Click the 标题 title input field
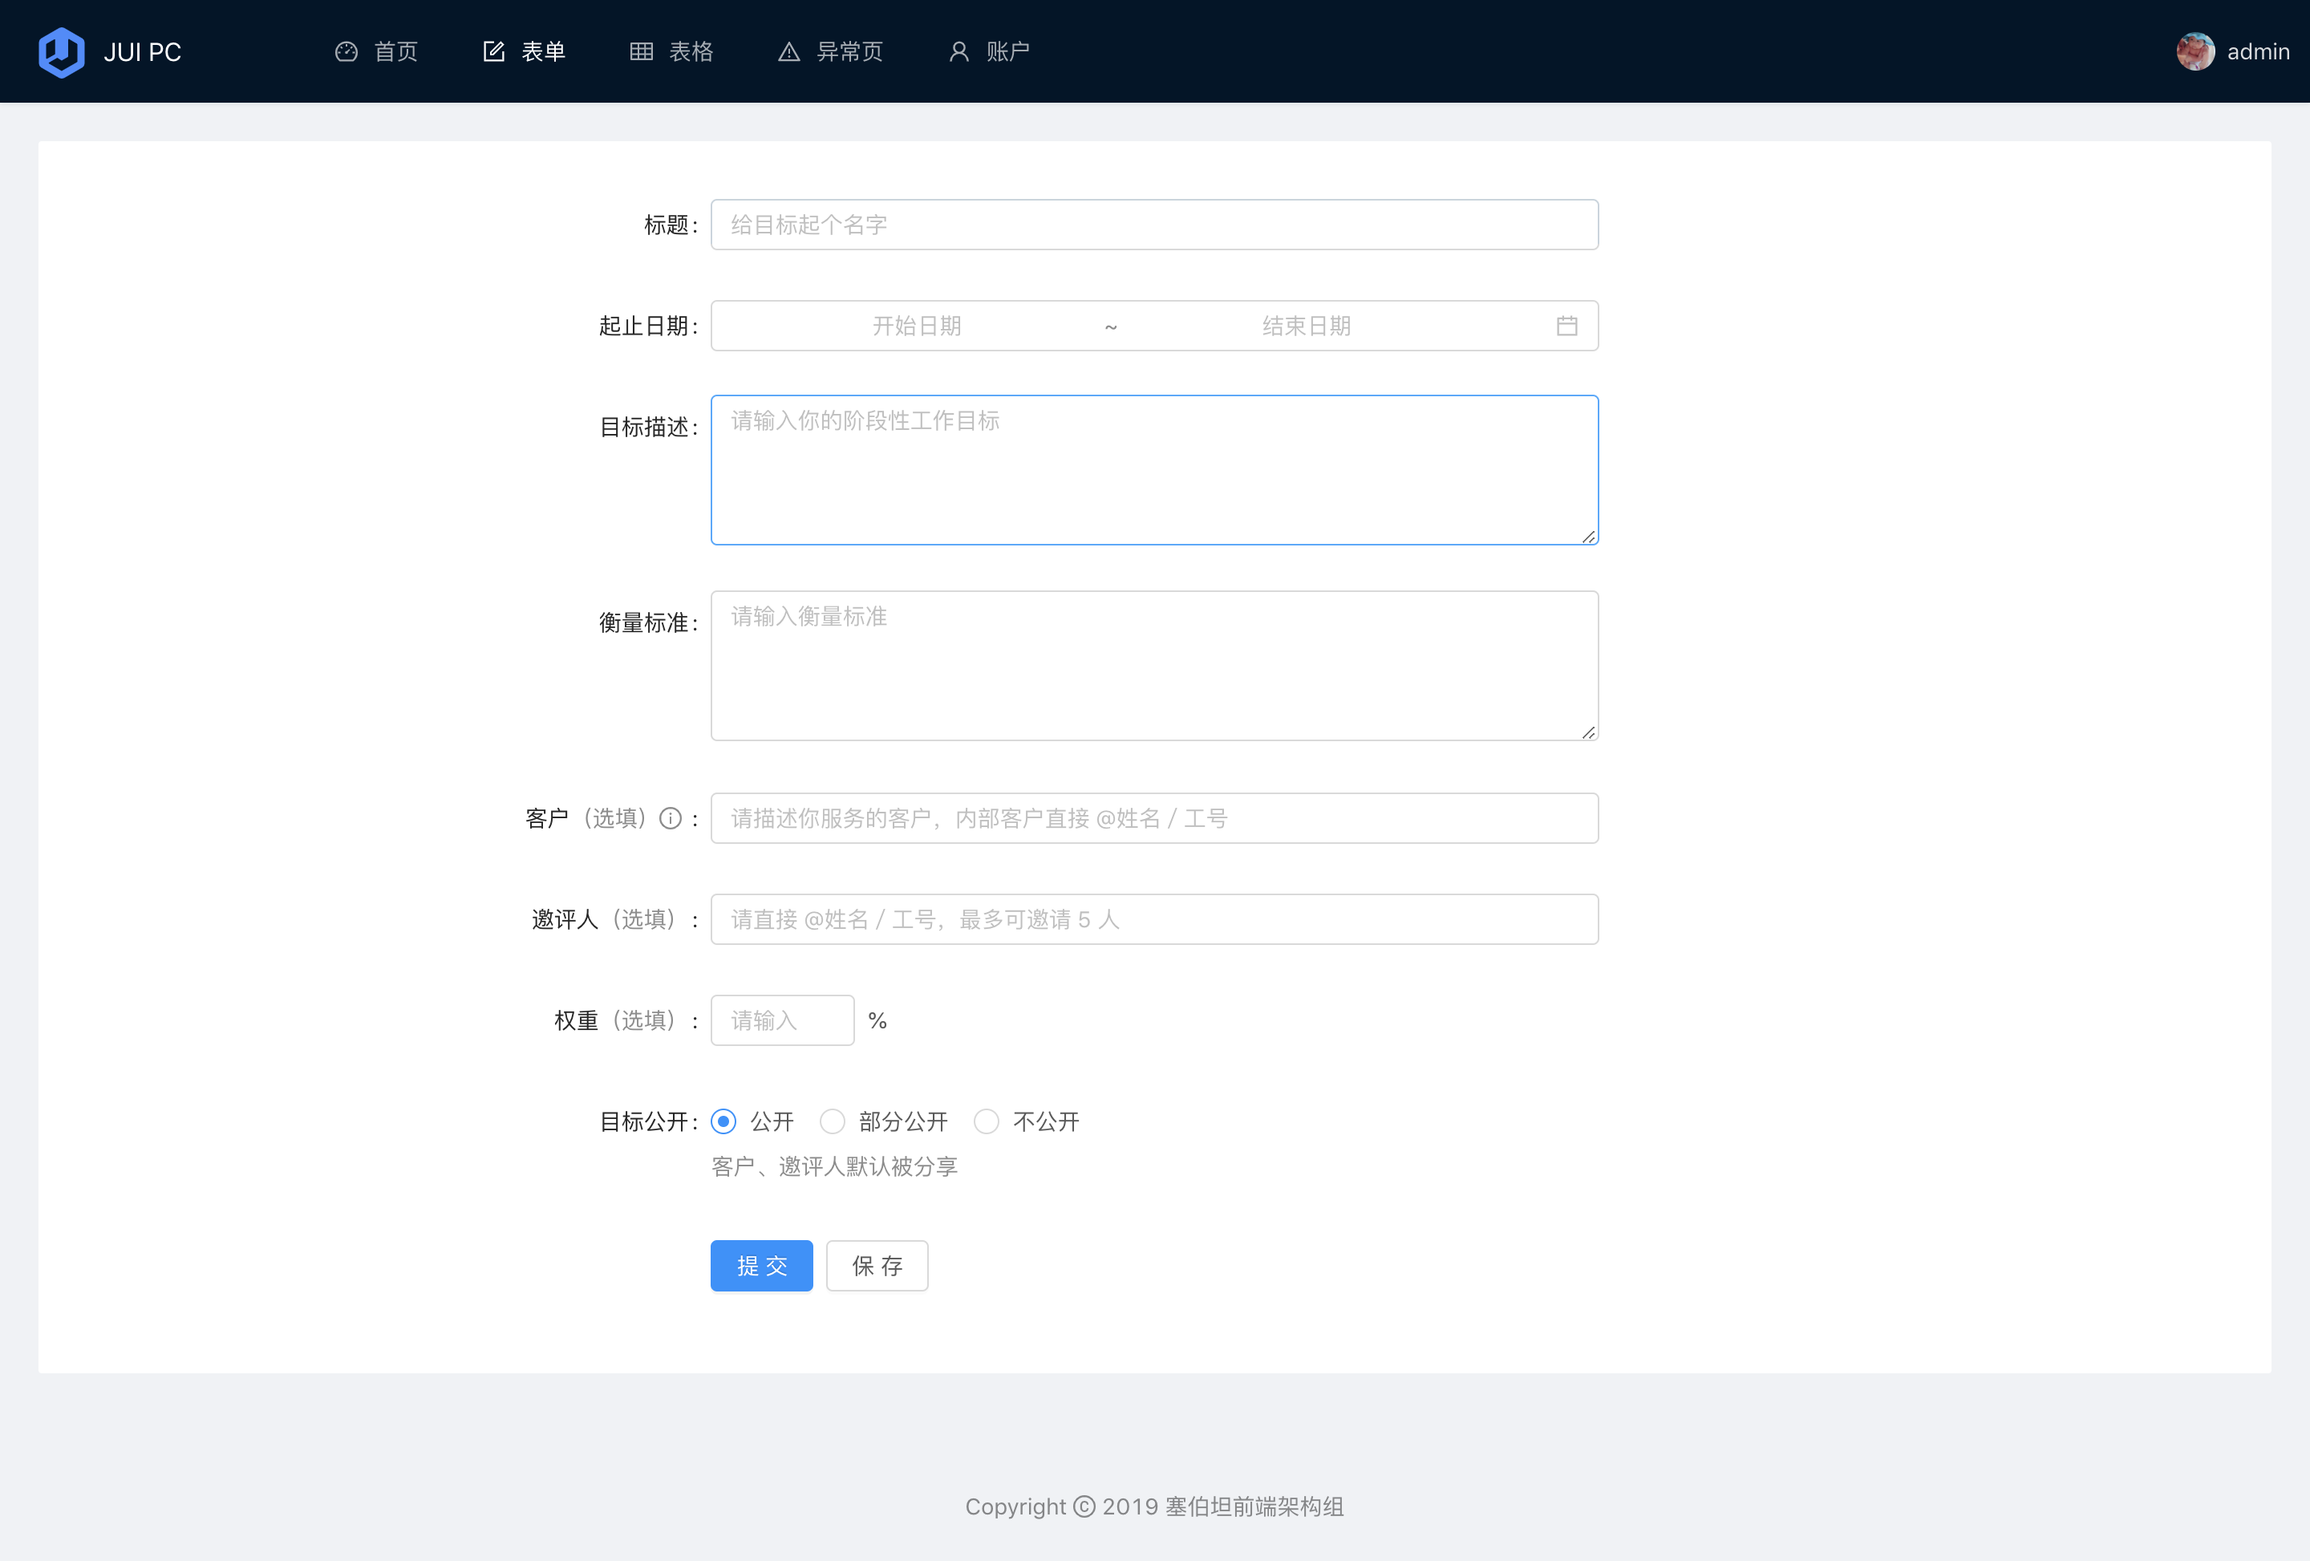Screen dimensions: 2310x1561 1155,225
